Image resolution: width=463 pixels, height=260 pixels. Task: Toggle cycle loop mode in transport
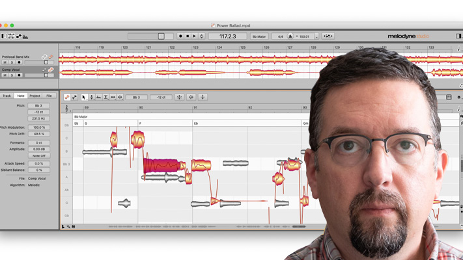(201, 36)
